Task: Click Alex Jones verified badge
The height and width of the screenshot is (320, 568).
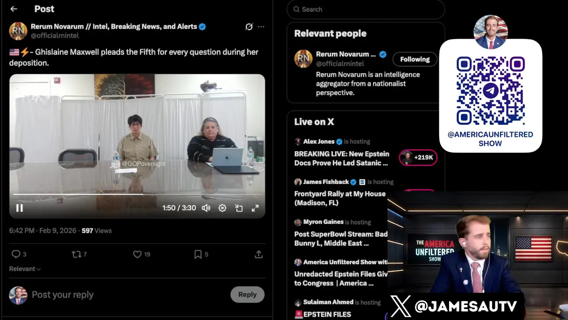Action: point(339,142)
